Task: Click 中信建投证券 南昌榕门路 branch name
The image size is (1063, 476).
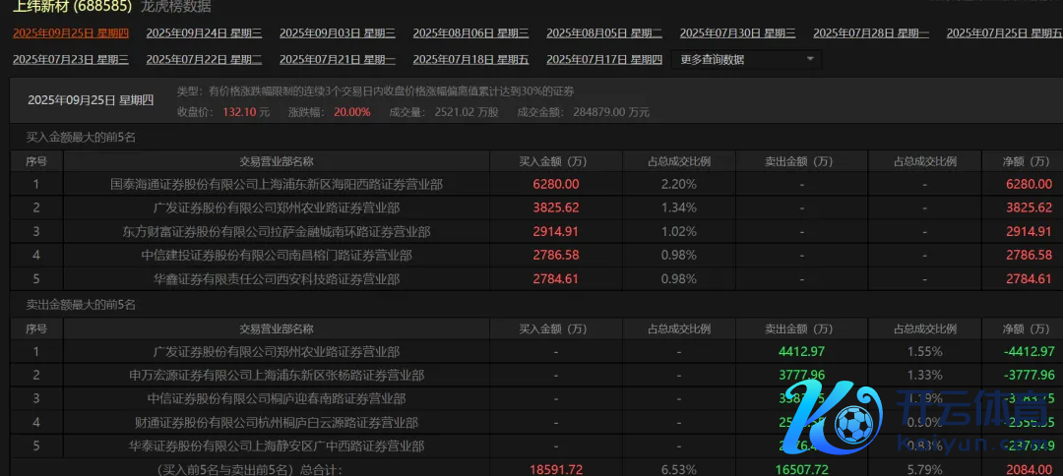Action: (277, 256)
